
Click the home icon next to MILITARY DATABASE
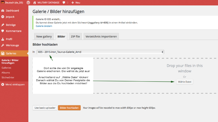[x=35, y=2]
